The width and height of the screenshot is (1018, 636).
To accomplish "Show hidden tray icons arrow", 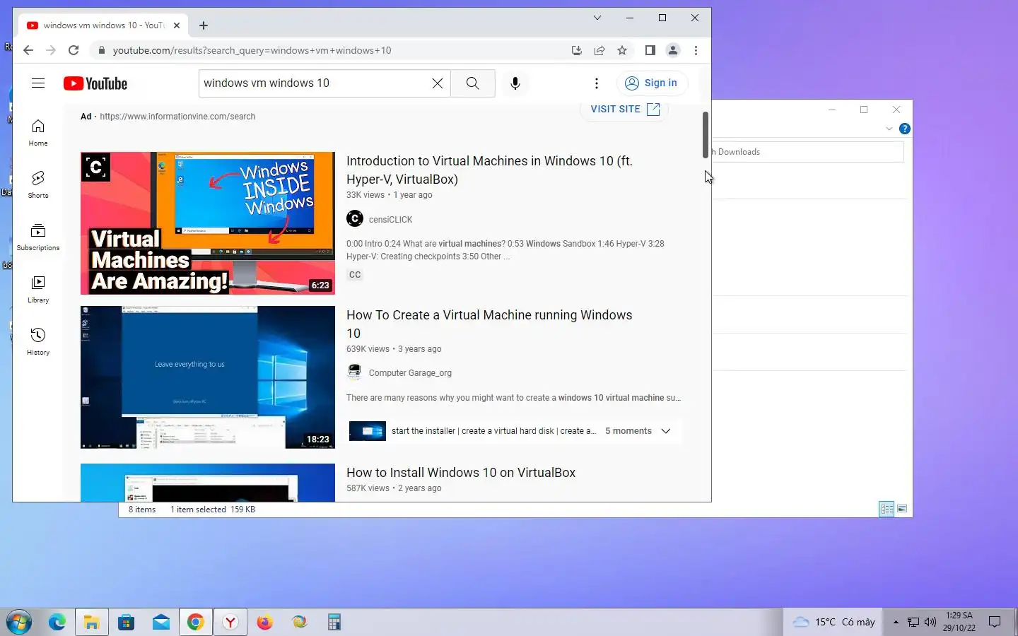I will 896,623.
